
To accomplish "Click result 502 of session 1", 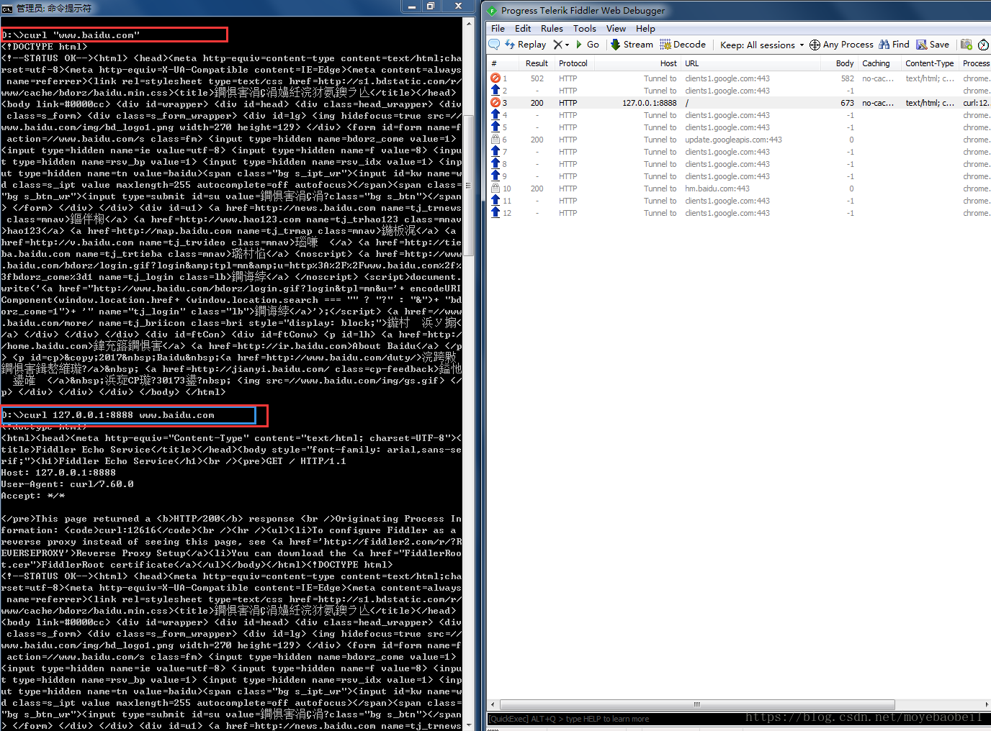I will tap(537, 78).
